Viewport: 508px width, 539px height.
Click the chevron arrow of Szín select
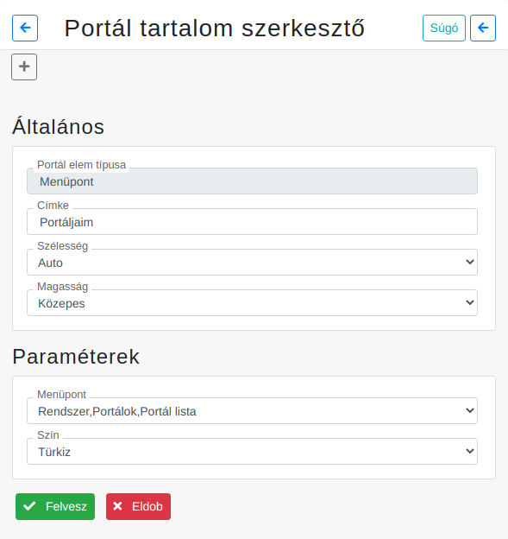pyautogui.click(x=470, y=451)
